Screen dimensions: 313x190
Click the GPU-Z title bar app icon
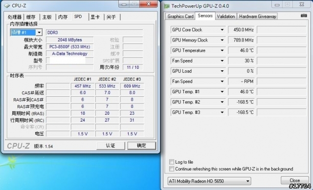click(x=166, y=6)
